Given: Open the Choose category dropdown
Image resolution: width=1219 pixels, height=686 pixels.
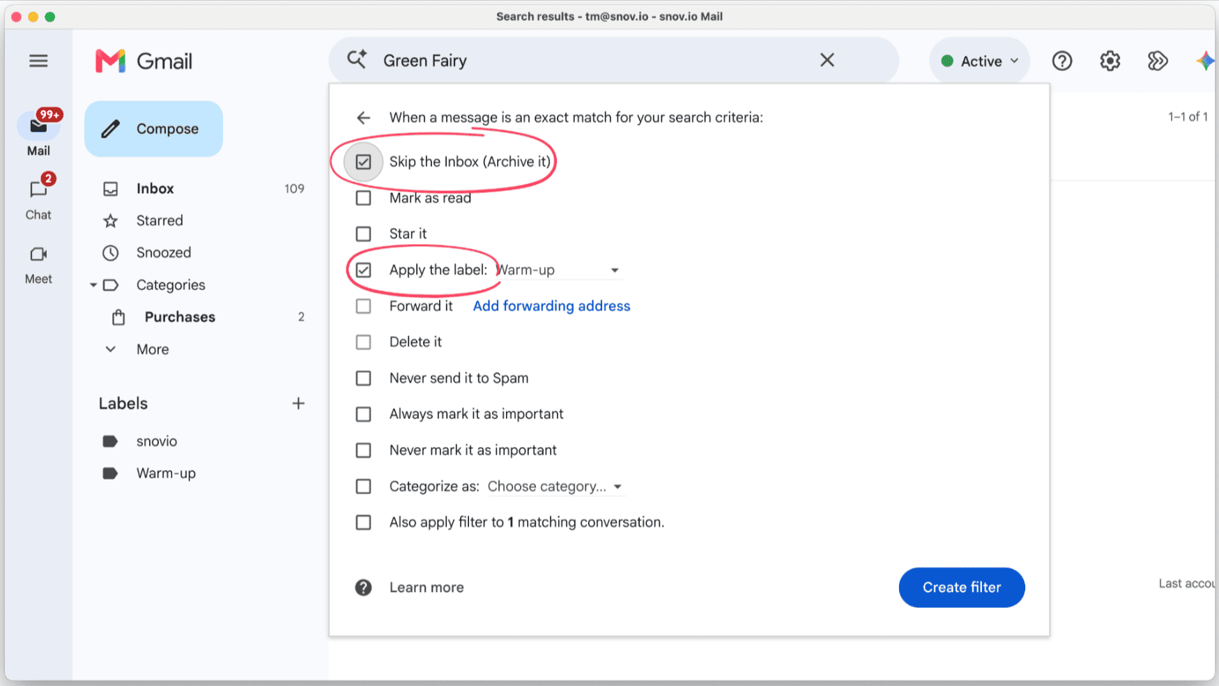Looking at the screenshot, I should point(555,487).
